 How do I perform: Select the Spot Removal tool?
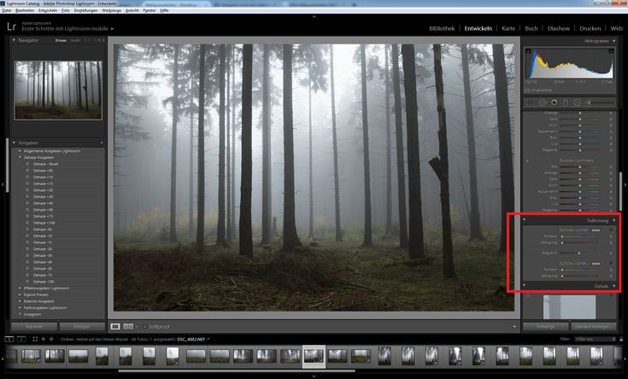tap(543, 102)
